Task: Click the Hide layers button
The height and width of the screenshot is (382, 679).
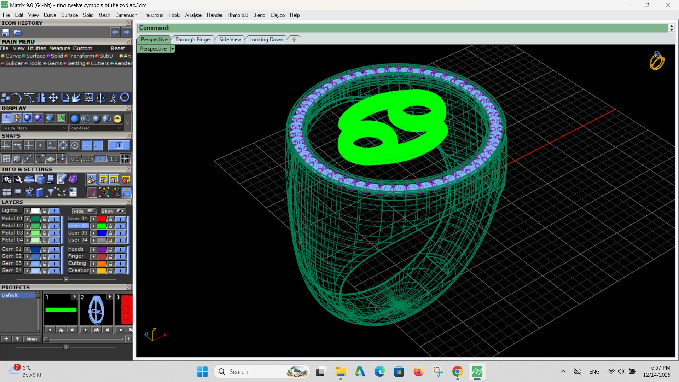Action: (x=84, y=211)
